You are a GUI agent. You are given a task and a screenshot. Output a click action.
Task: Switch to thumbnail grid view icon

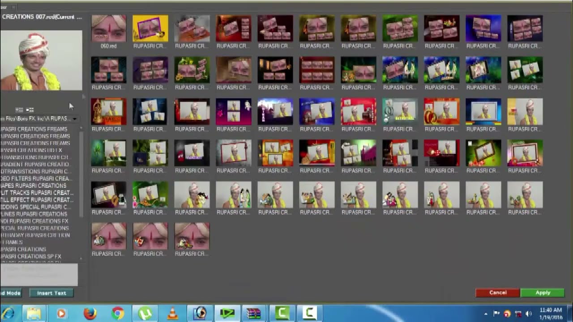[x=30, y=110]
